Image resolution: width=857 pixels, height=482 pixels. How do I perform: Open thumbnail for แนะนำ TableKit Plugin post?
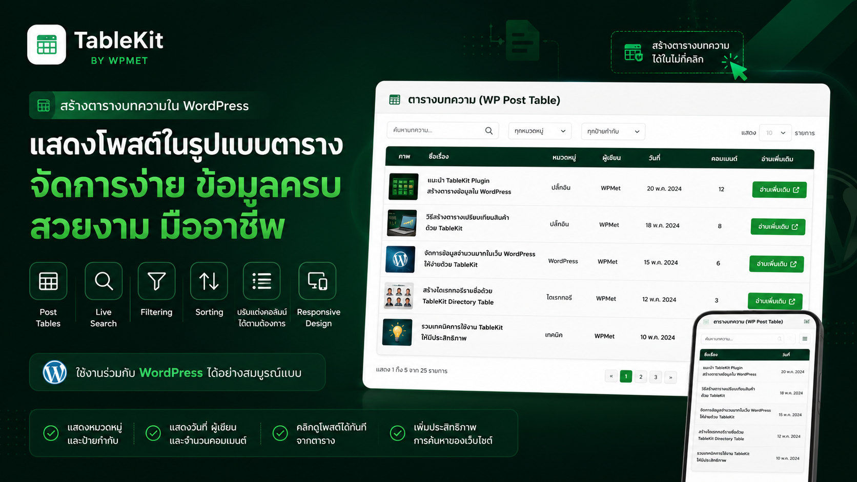[403, 186]
